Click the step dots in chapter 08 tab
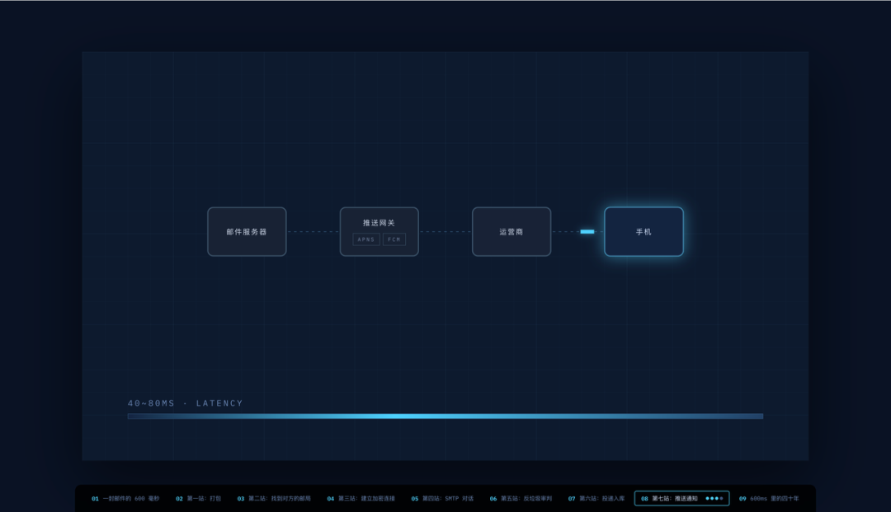This screenshot has width=891, height=512. [x=714, y=498]
